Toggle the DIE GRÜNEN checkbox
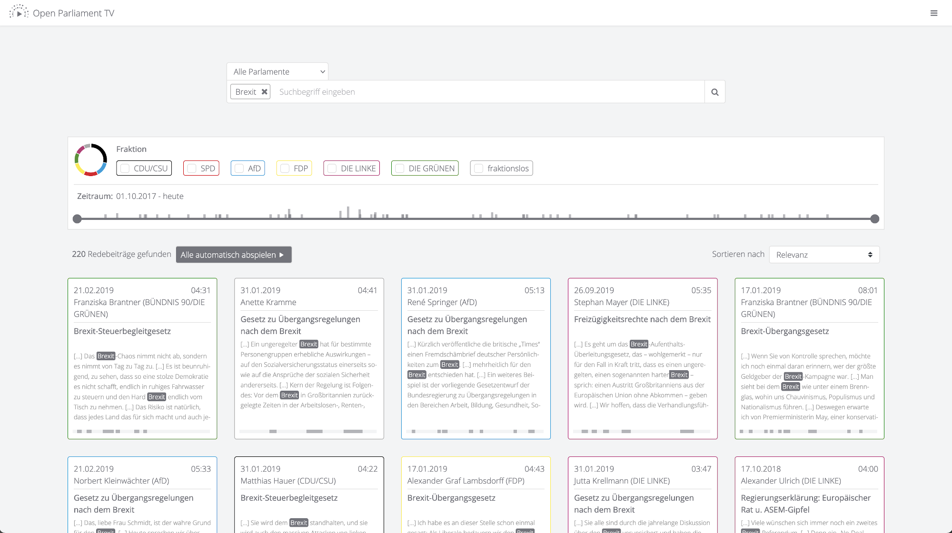Screen dimensions: 952x533 pyautogui.click(x=400, y=168)
